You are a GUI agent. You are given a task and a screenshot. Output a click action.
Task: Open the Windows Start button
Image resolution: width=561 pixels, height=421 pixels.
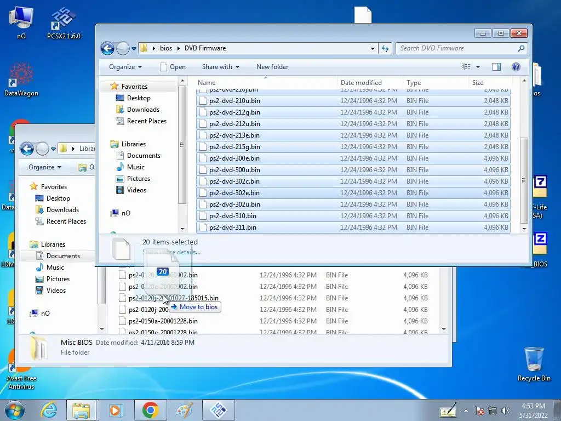(14, 410)
